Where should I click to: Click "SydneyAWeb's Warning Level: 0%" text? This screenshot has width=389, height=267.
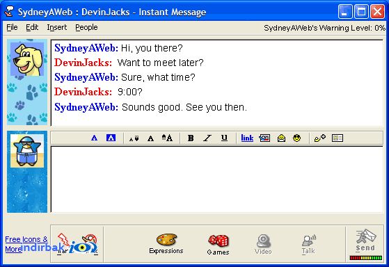coord(324,28)
